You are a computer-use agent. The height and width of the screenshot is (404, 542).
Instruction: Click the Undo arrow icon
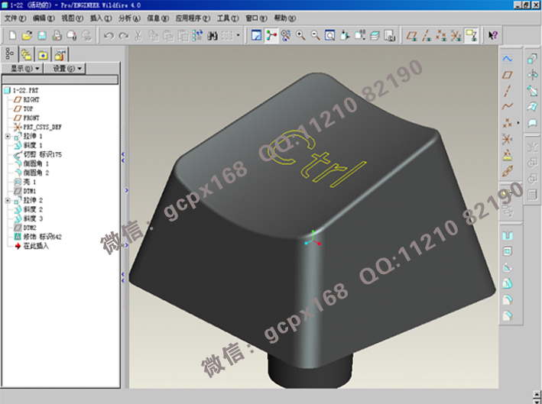[108, 35]
